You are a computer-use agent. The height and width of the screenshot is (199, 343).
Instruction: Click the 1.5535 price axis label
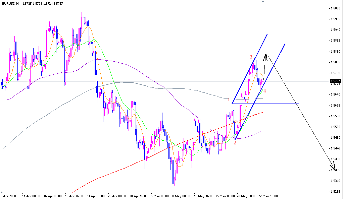(336, 127)
